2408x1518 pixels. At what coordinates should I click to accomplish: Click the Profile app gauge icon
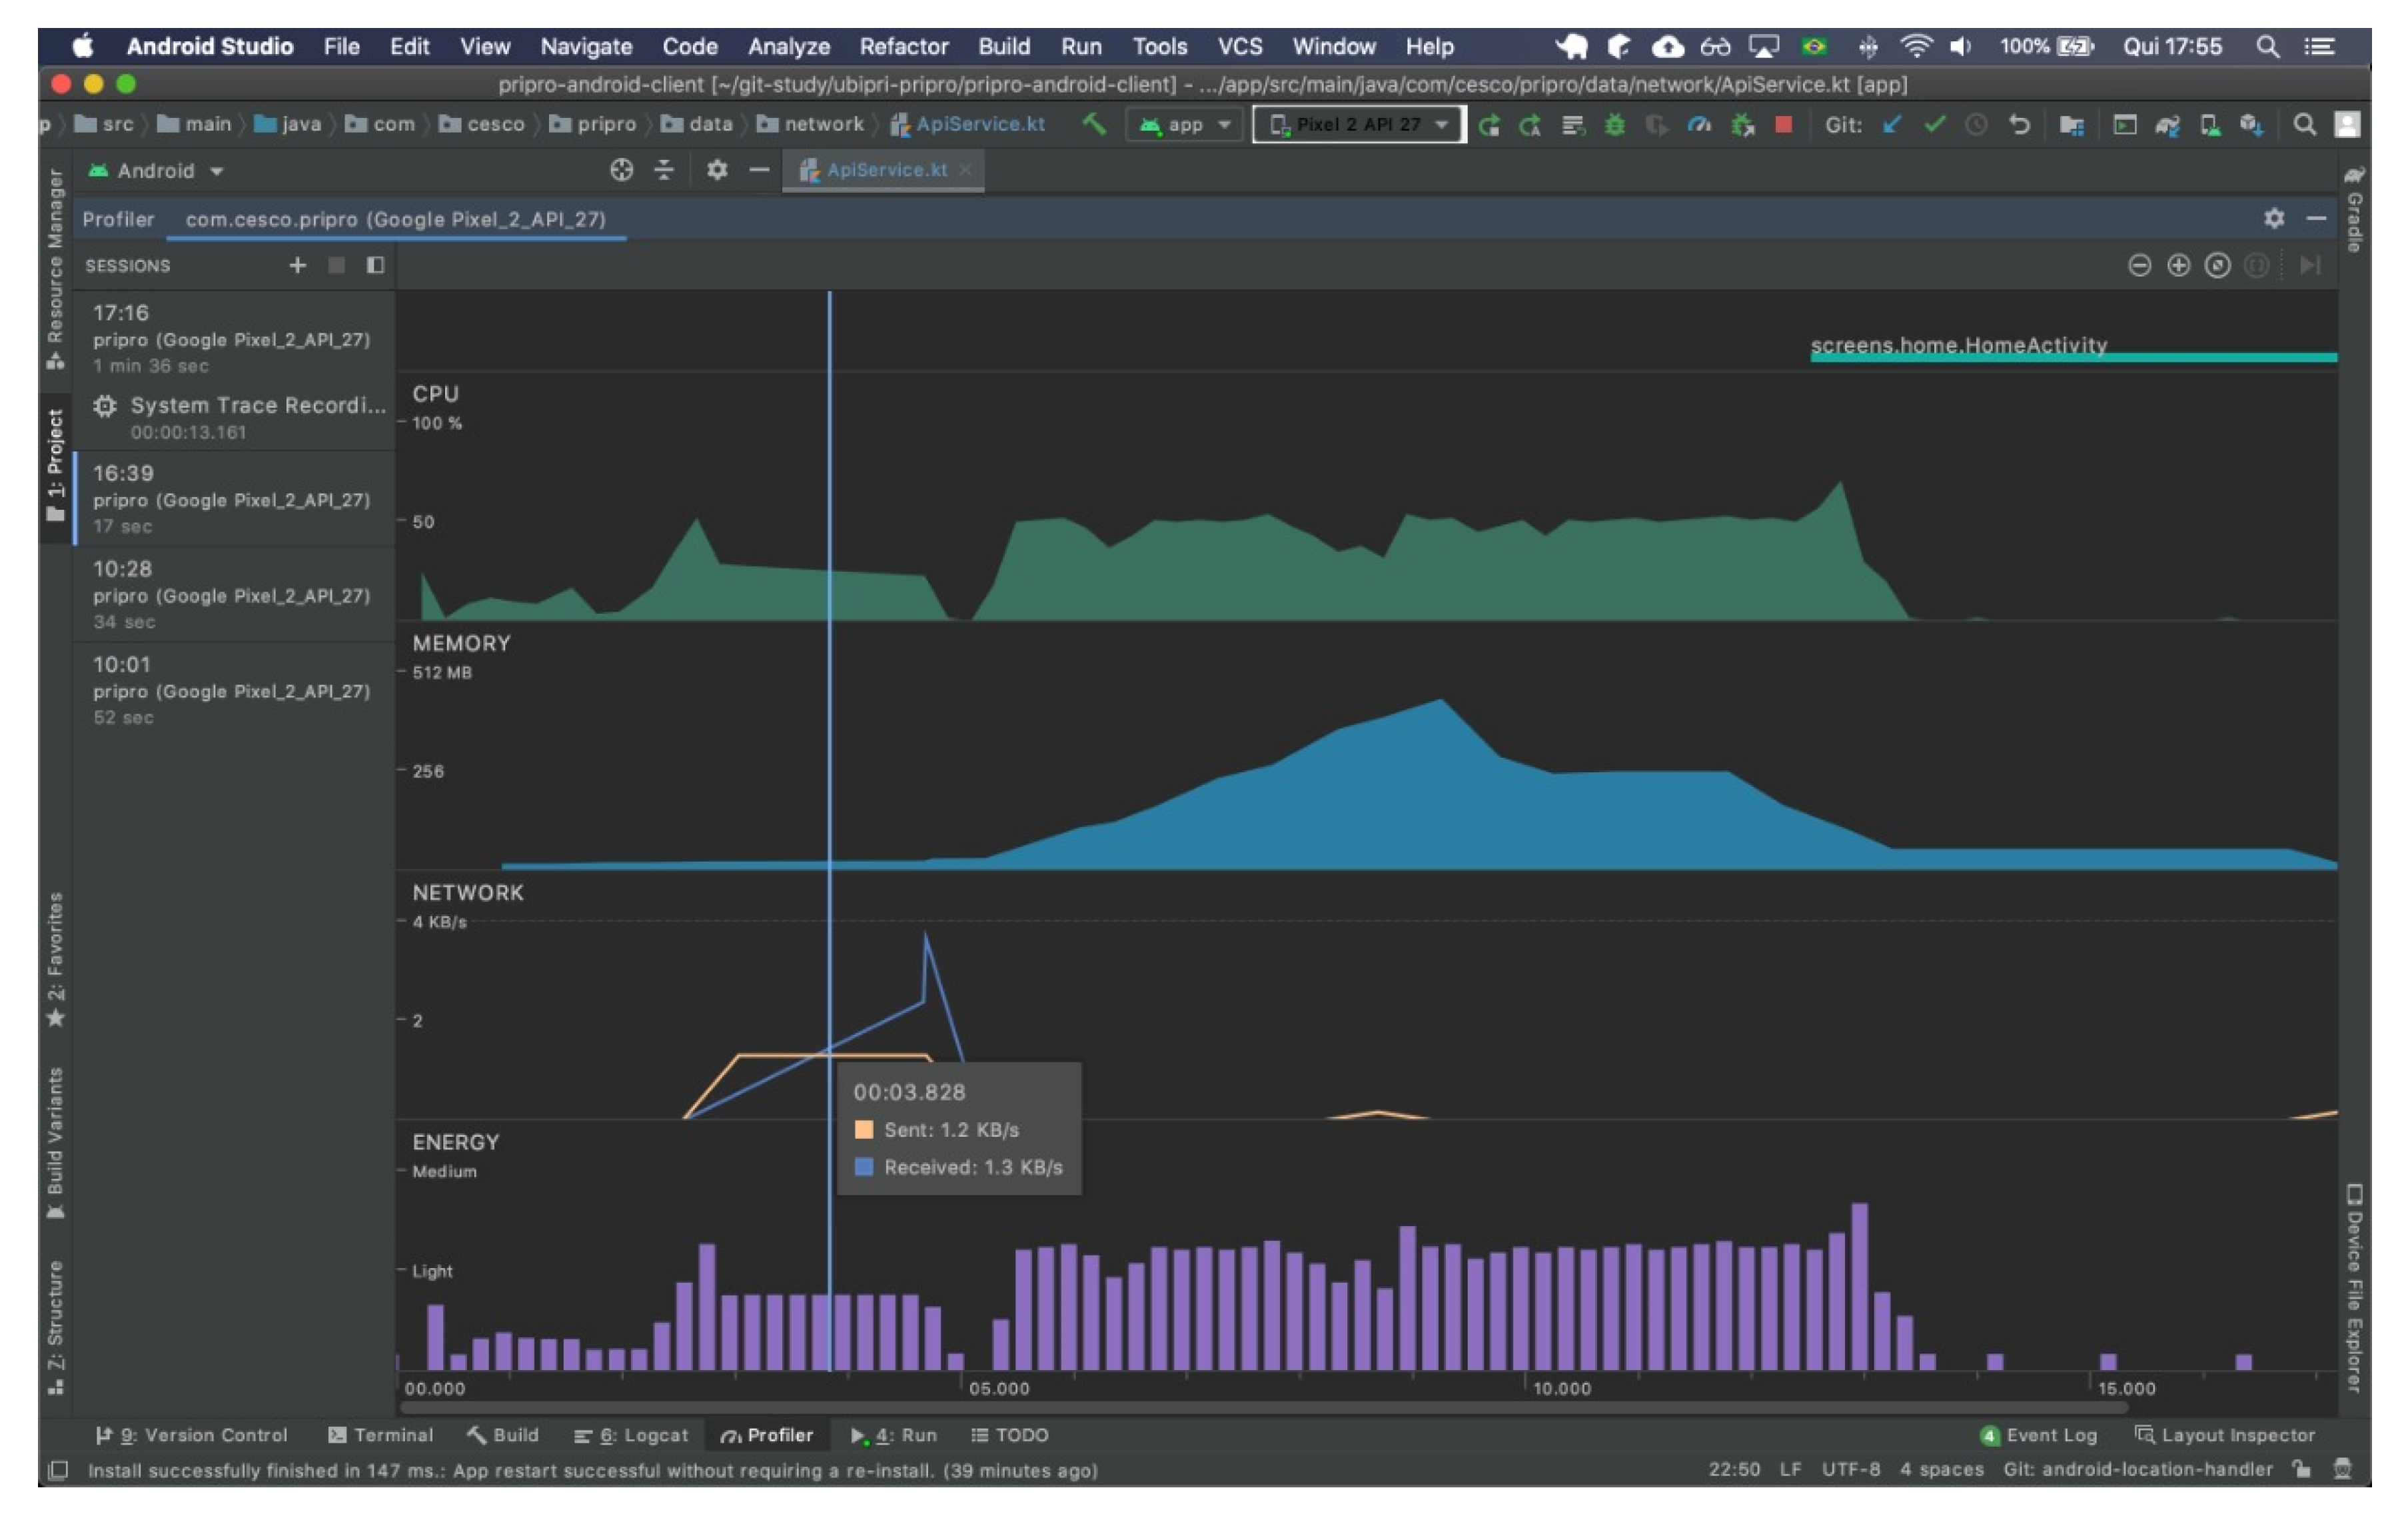(1698, 125)
